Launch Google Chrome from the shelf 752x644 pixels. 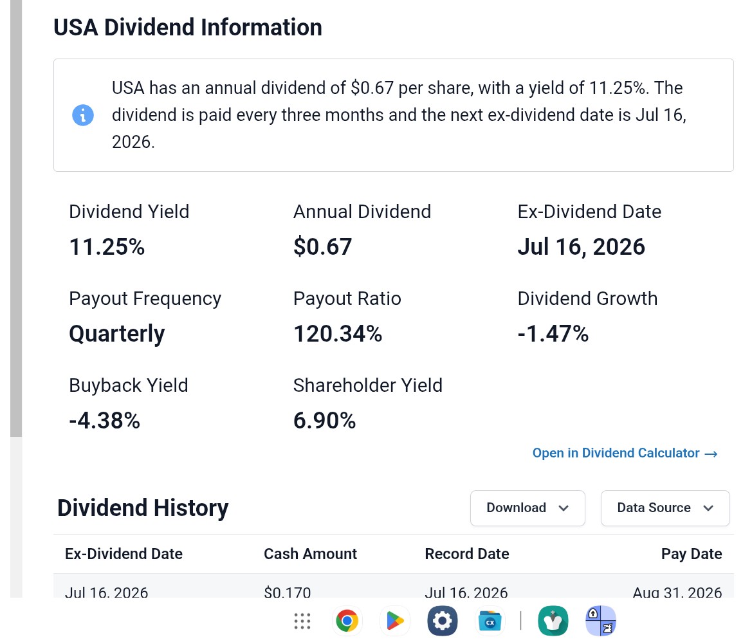click(347, 621)
